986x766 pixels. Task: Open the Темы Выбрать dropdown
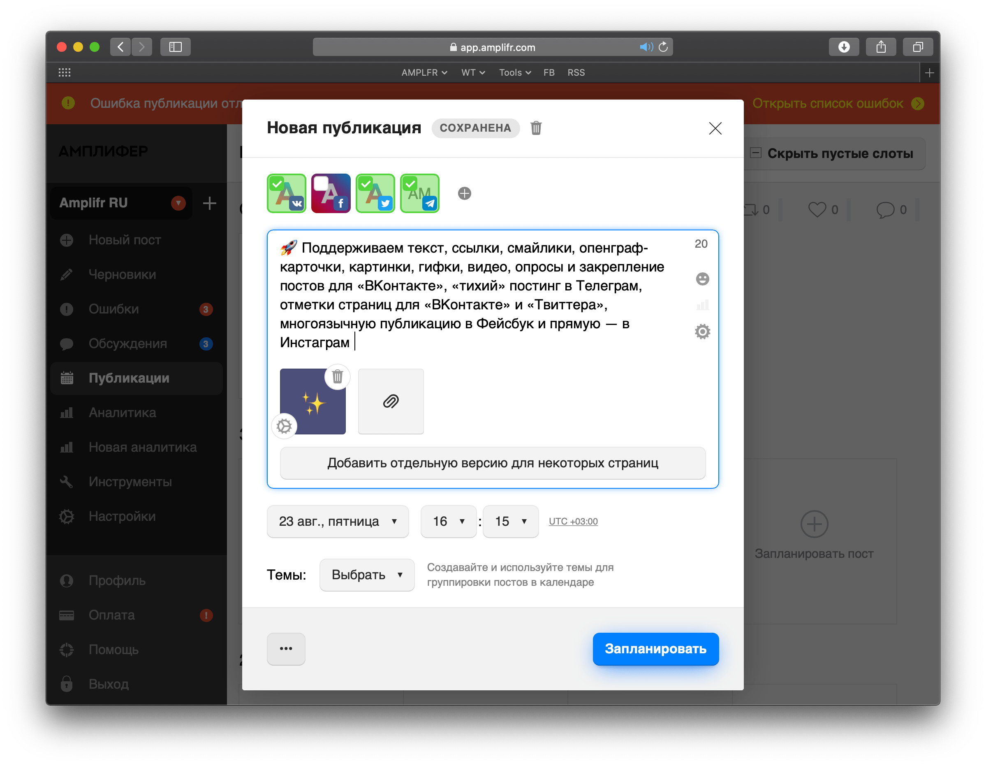[367, 574]
